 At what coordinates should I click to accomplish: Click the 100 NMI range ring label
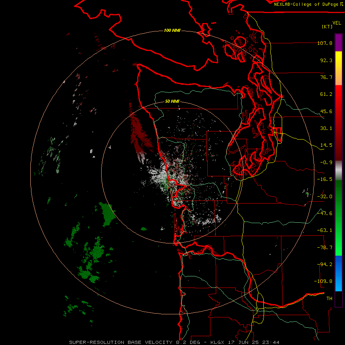(172, 30)
